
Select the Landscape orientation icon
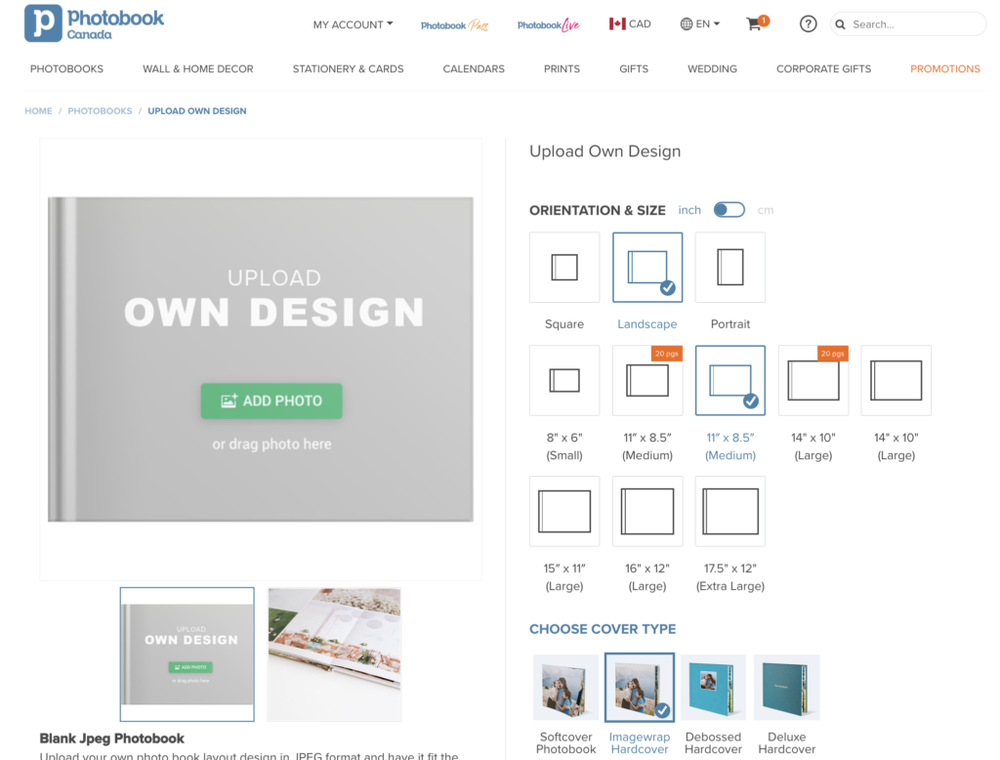tap(647, 268)
